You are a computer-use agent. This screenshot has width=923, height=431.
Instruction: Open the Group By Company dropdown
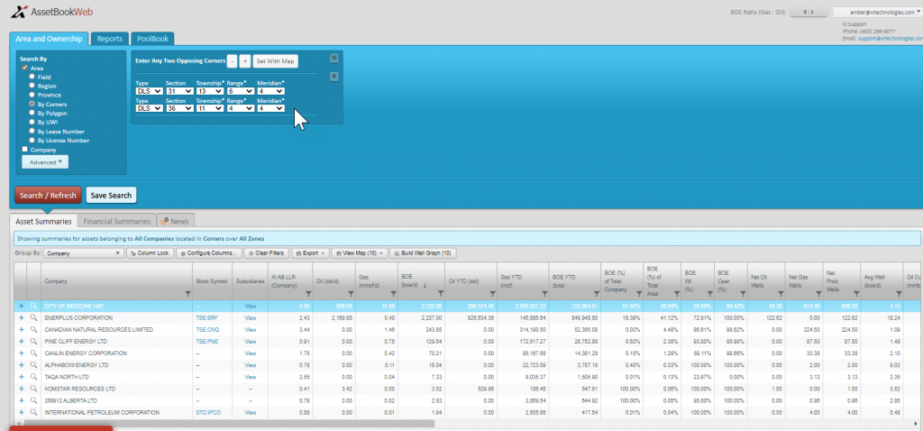[x=84, y=253]
